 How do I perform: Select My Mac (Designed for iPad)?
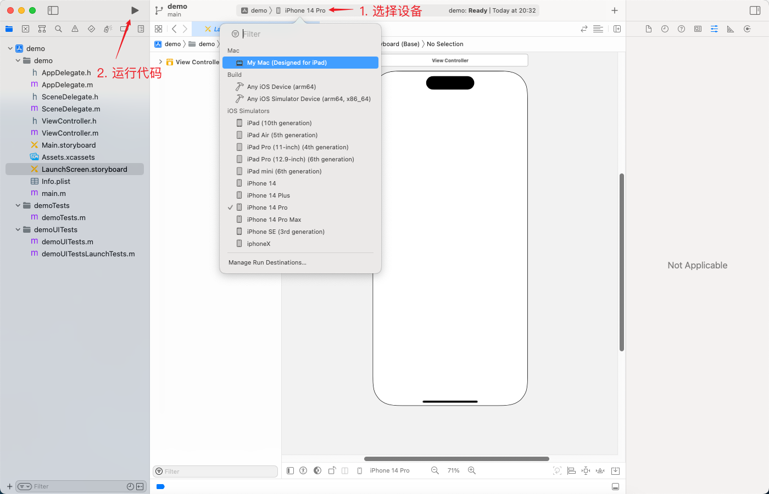(300, 63)
